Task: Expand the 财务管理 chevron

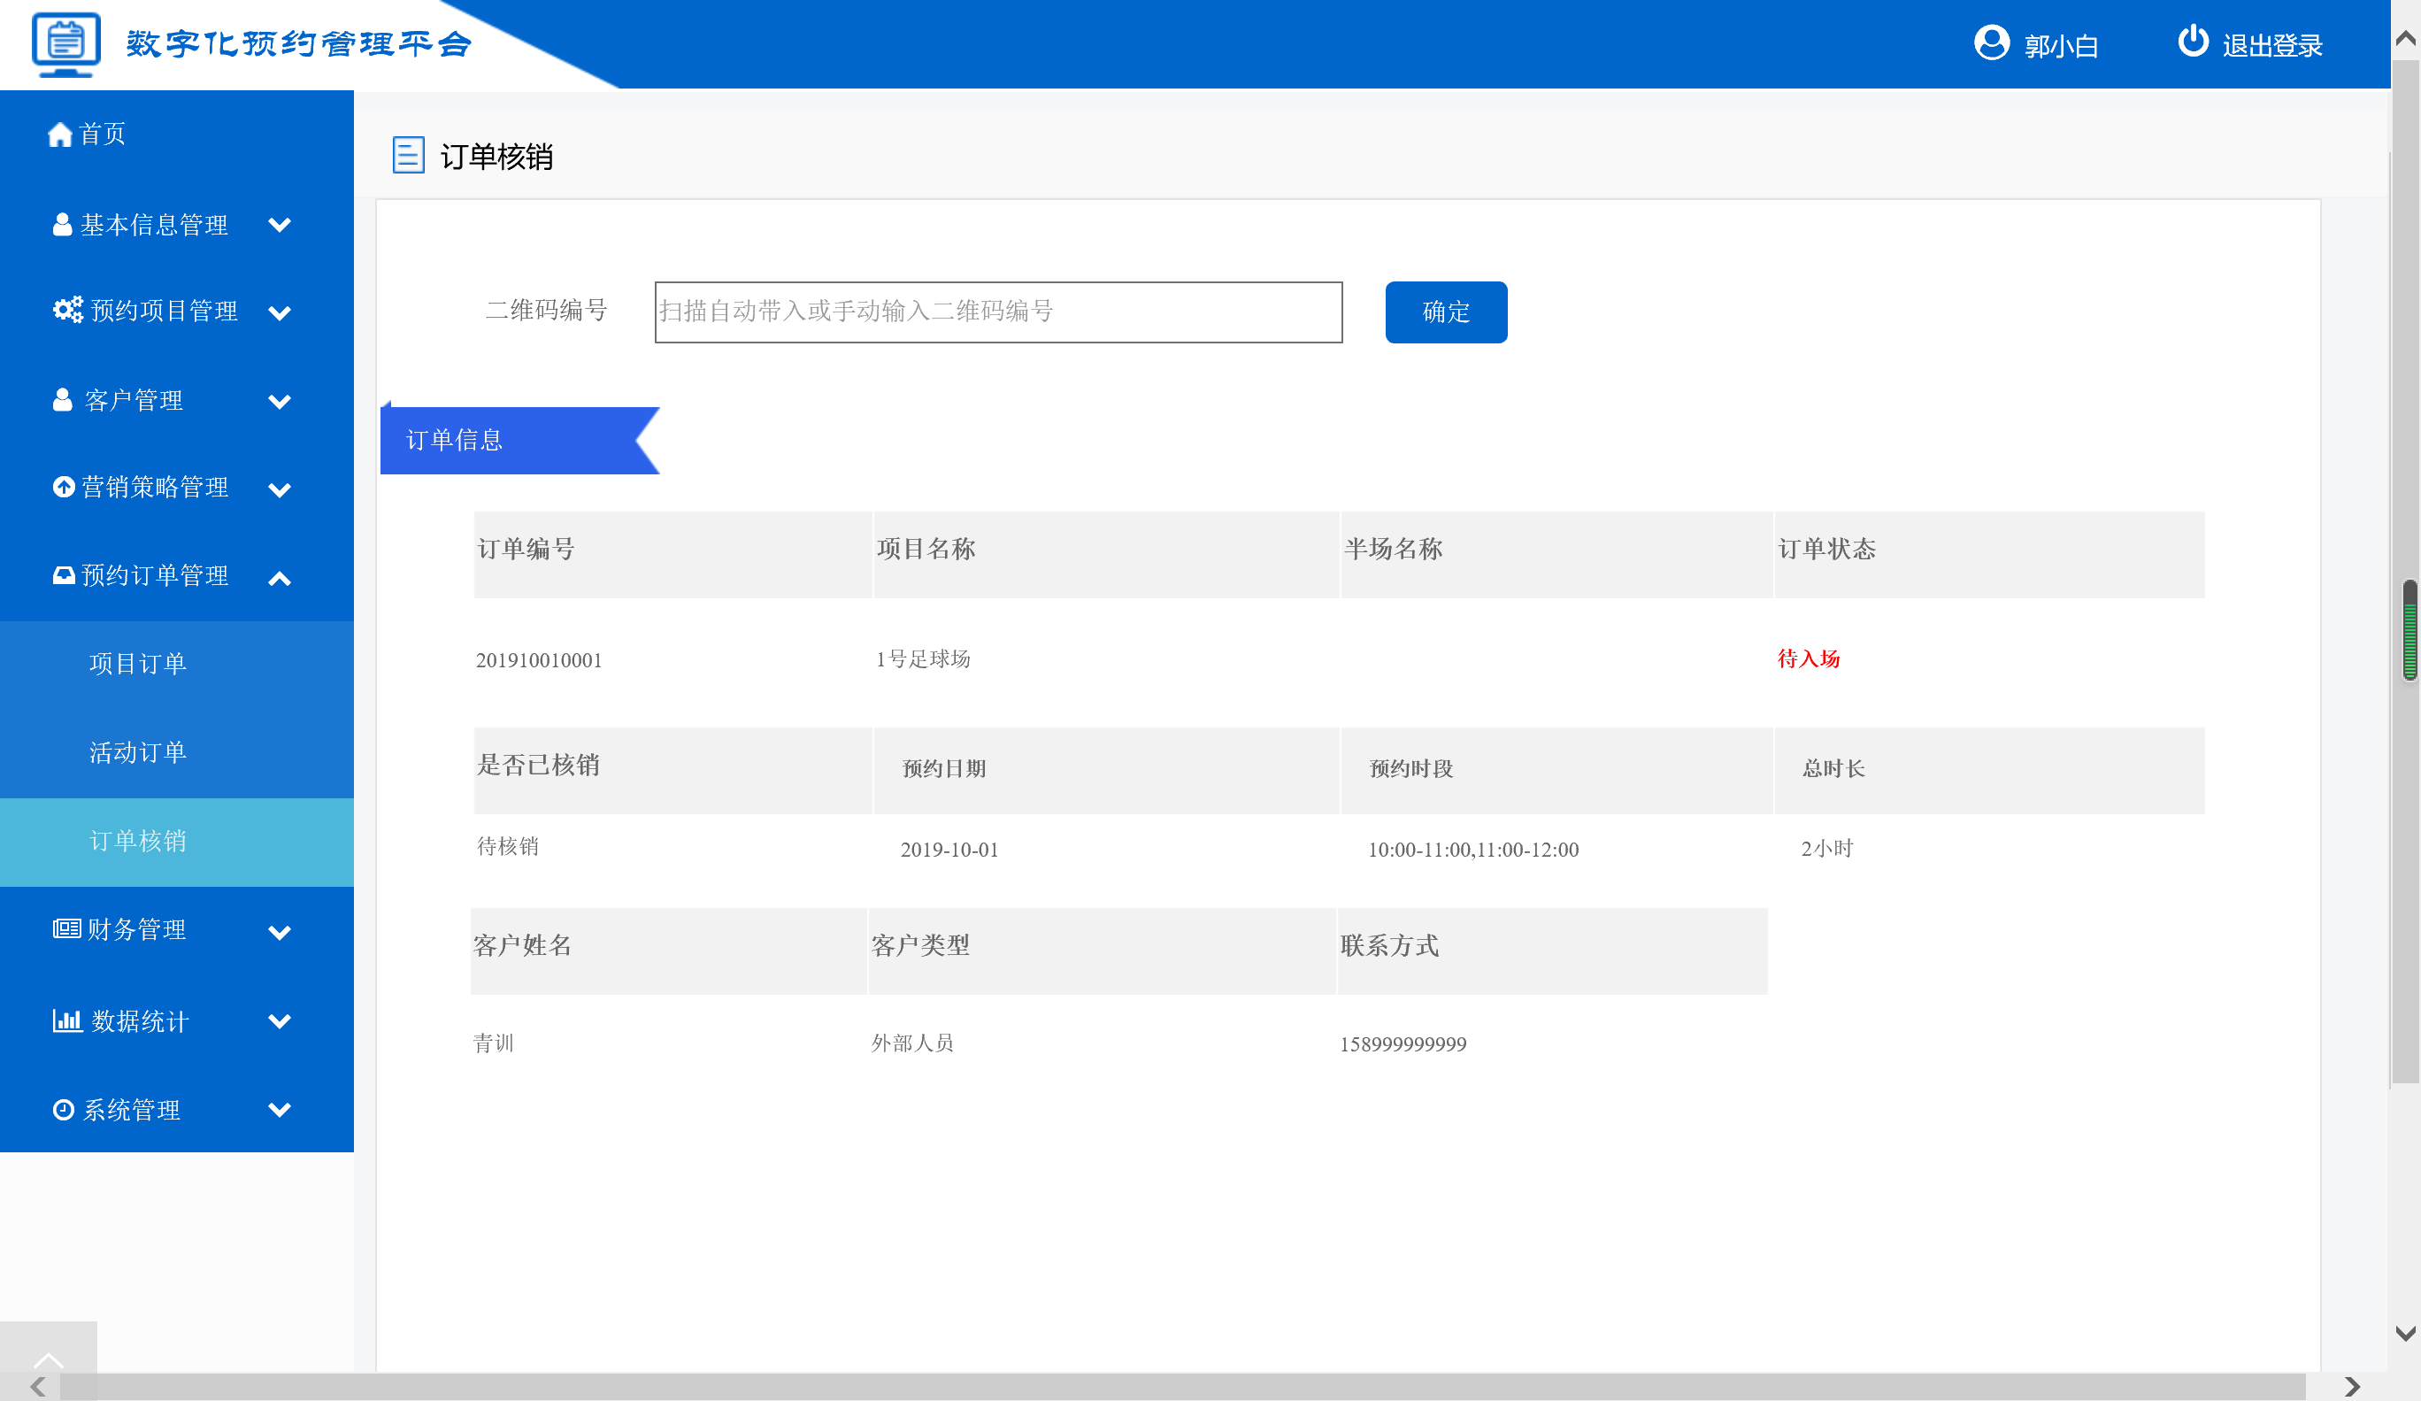Action: [280, 932]
